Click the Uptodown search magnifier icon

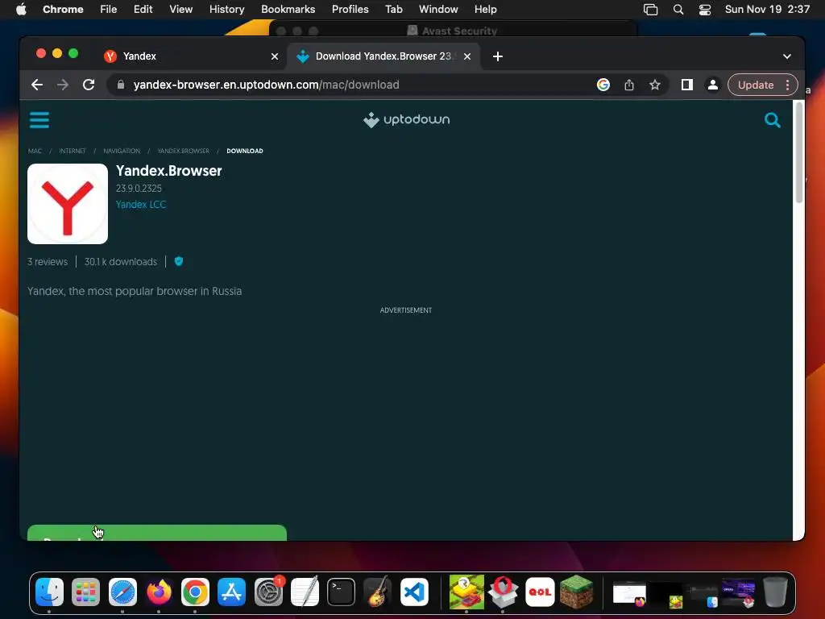pos(772,120)
